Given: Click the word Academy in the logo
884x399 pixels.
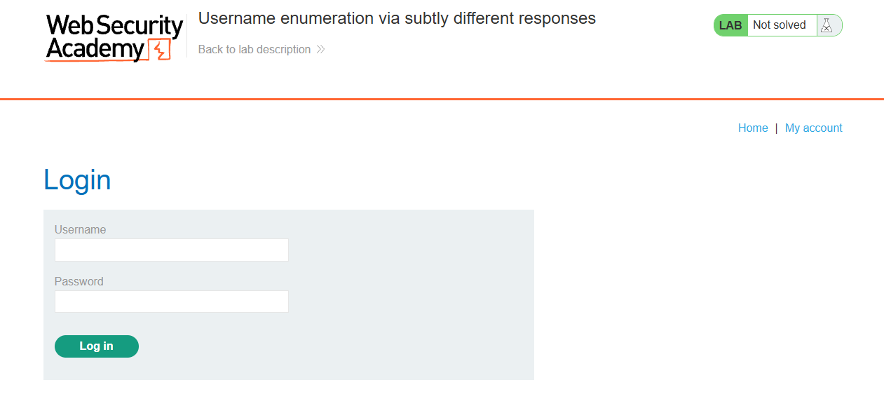Looking at the screenshot, I should tap(95, 49).
